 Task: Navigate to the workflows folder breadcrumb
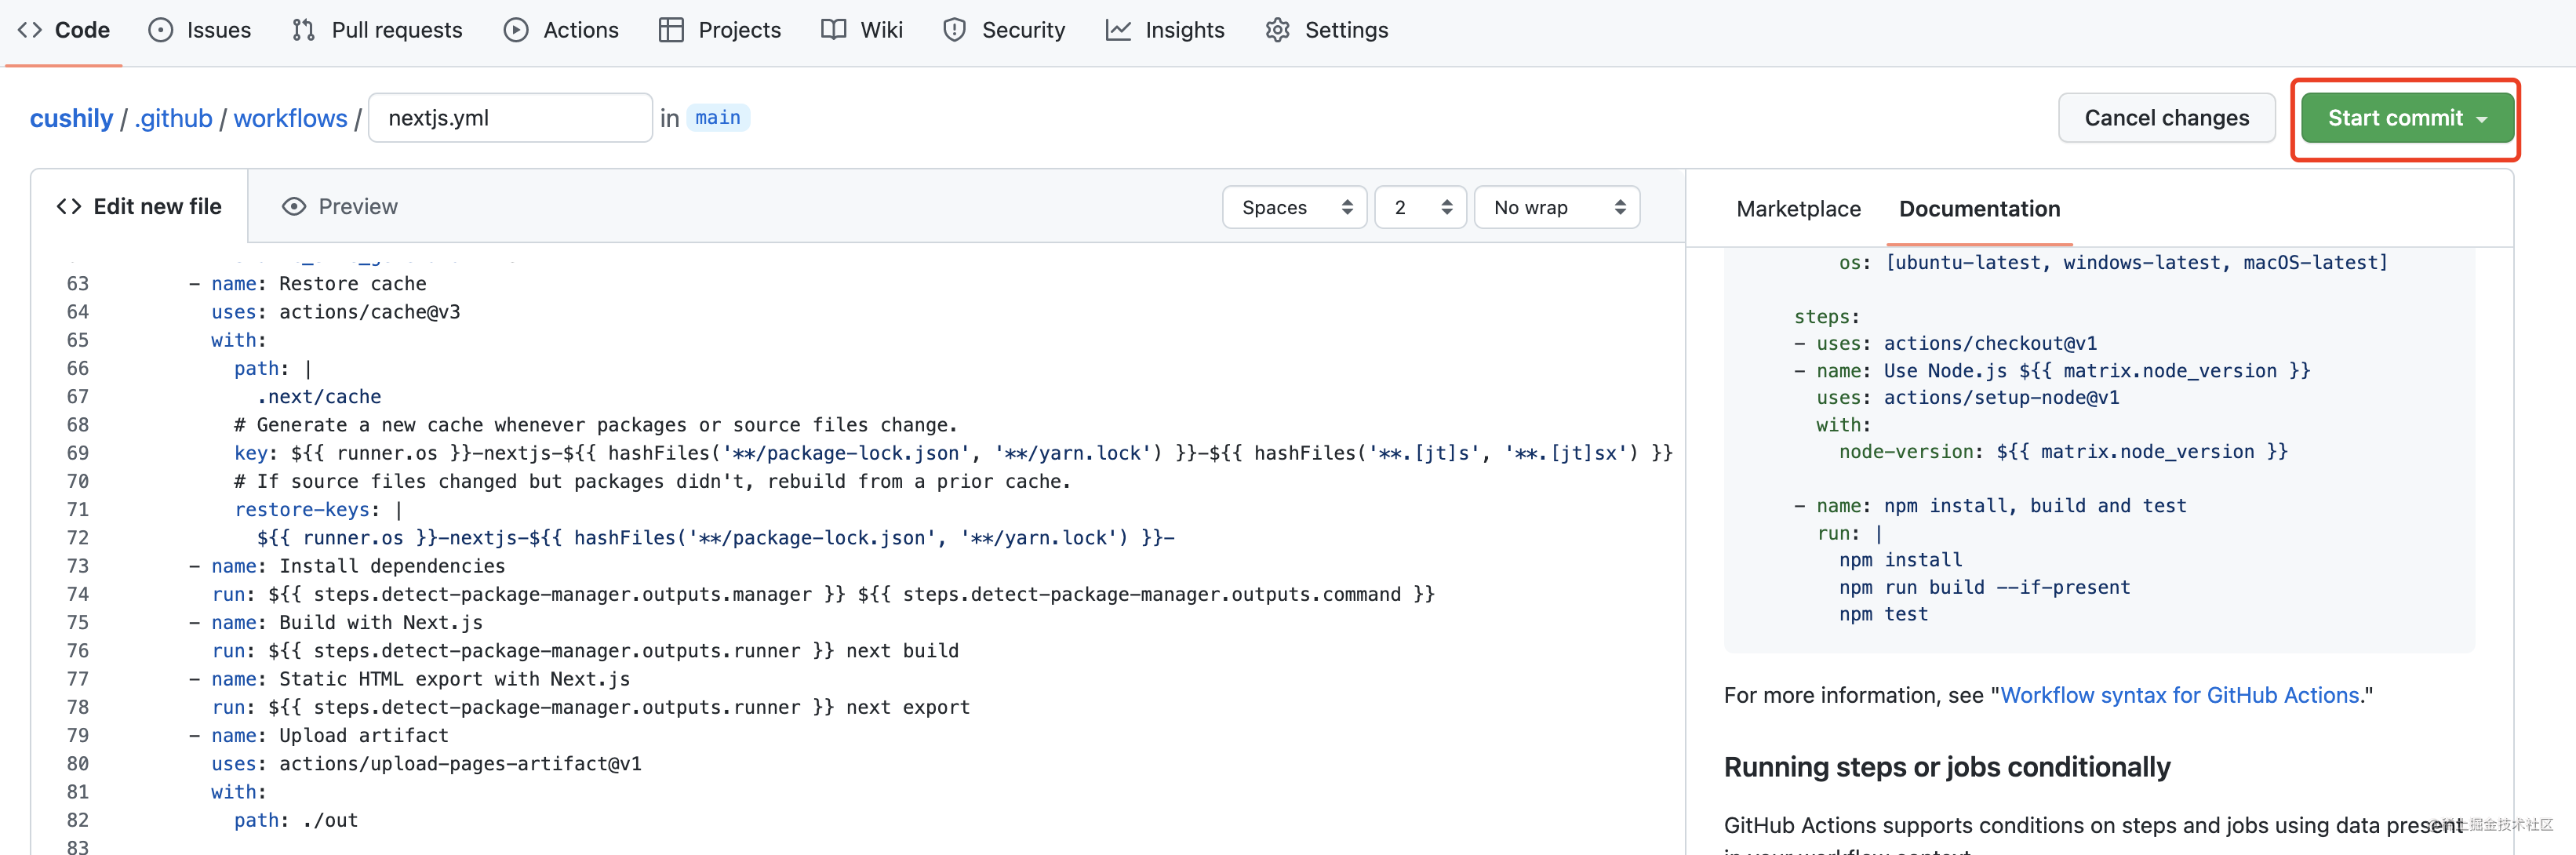pos(290,118)
